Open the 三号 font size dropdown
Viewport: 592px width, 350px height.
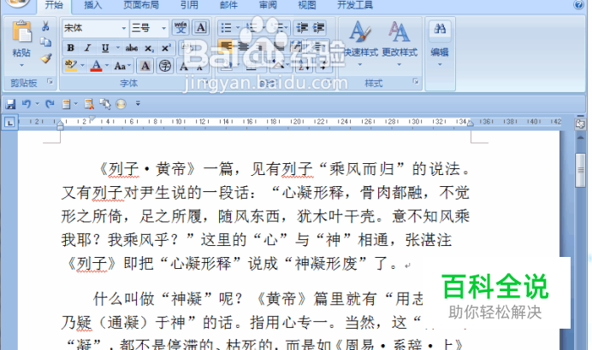[163, 28]
